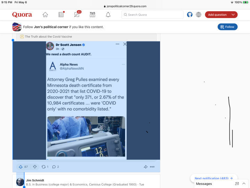The width and height of the screenshot is (250, 188).
Task: Click the "We need a death count AUDIT." text
Action: (68, 54)
